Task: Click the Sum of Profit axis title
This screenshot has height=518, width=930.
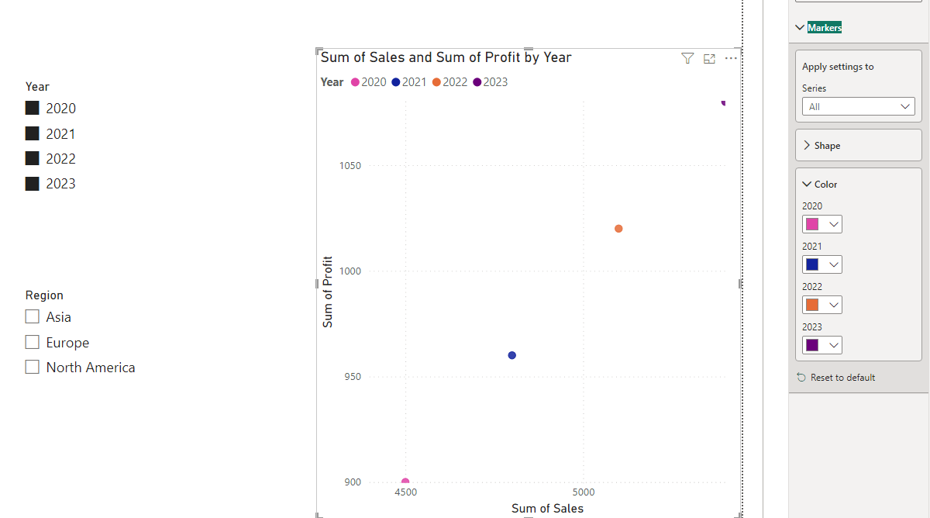Action: pos(328,292)
